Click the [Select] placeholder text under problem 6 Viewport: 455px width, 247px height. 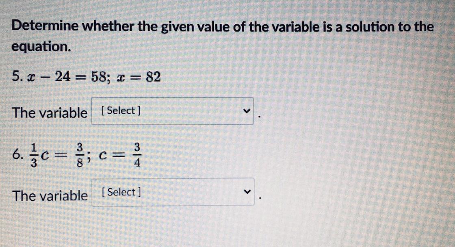(x=121, y=192)
